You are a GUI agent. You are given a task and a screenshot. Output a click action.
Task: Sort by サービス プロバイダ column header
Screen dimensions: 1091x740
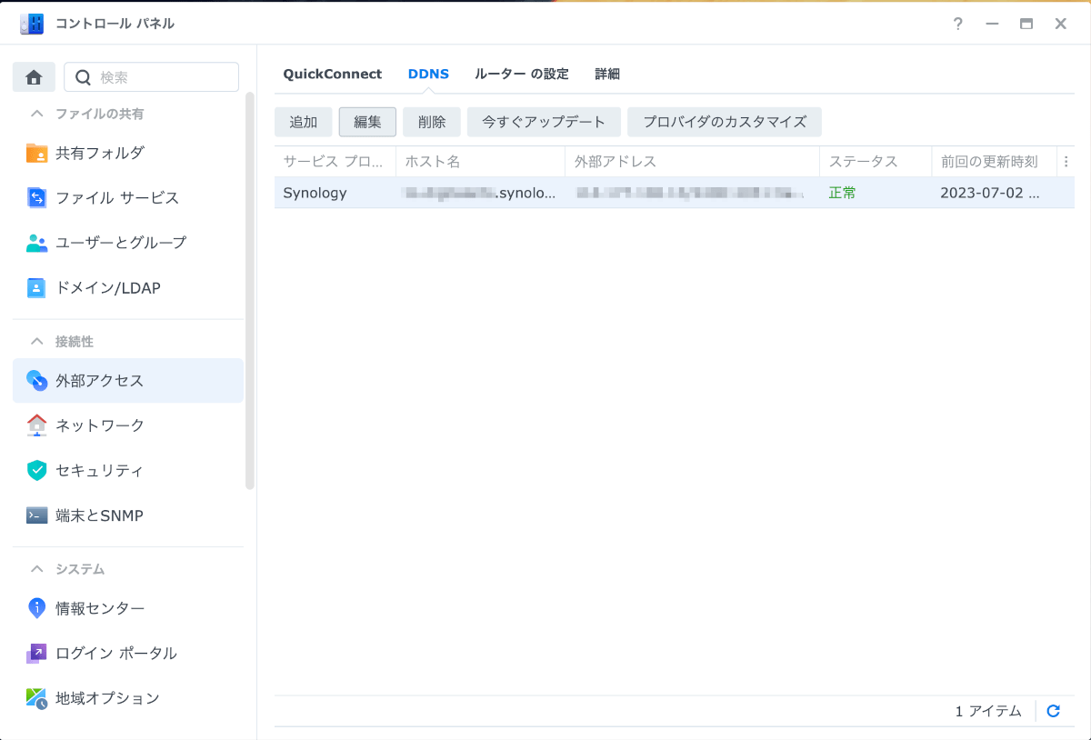(x=335, y=162)
